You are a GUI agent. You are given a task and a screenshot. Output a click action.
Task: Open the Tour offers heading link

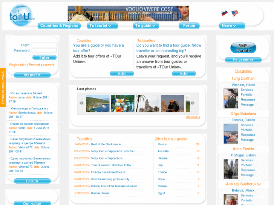click(84, 139)
